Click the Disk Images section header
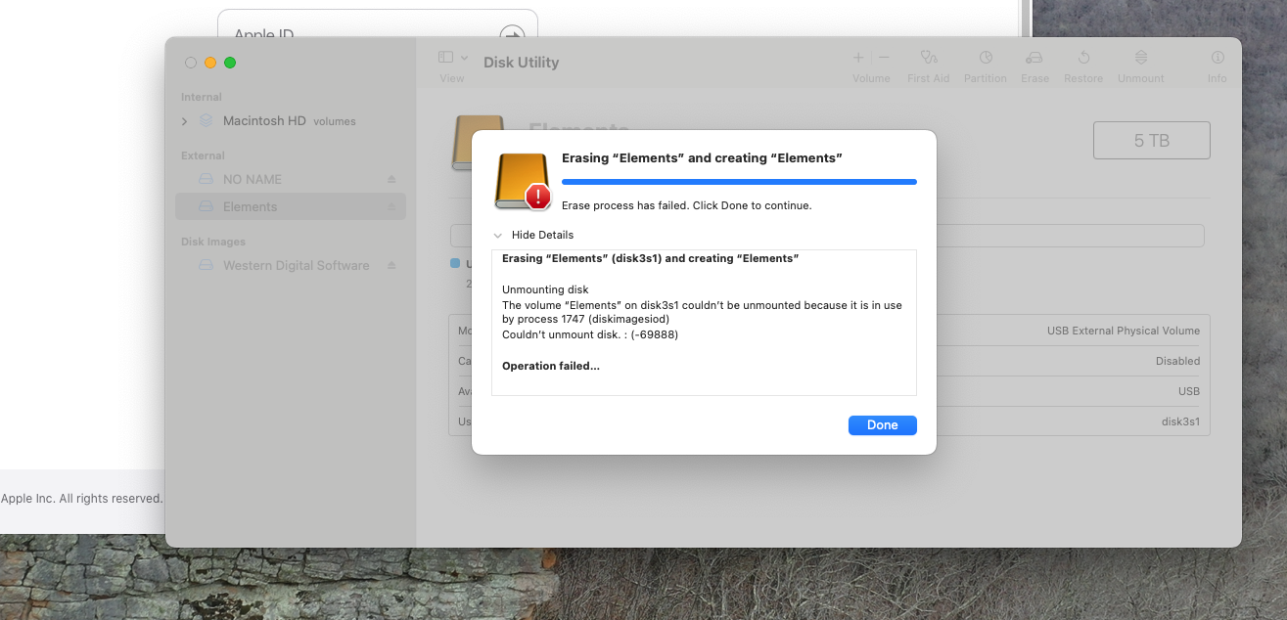 (x=213, y=242)
